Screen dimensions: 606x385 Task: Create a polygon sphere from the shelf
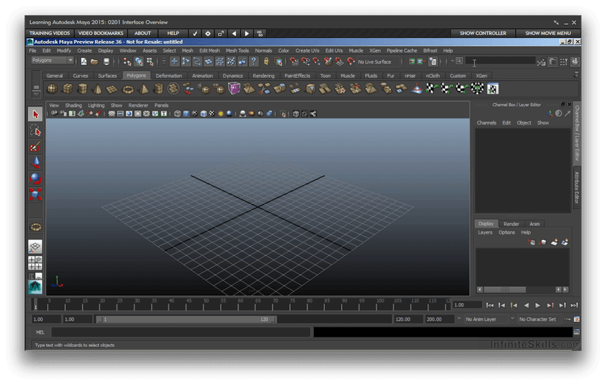point(52,89)
